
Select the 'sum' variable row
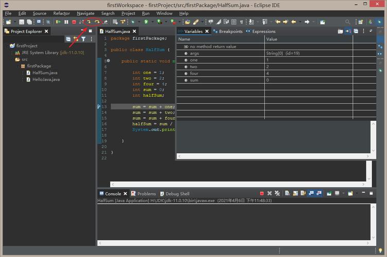[x=276, y=80]
